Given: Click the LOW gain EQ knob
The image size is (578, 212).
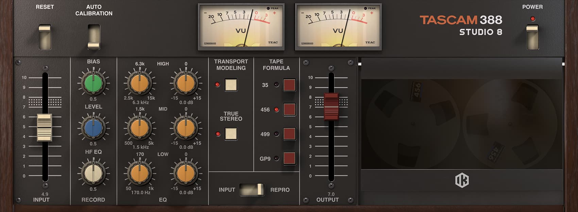Looking at the screenshot, I should [186, 173].
